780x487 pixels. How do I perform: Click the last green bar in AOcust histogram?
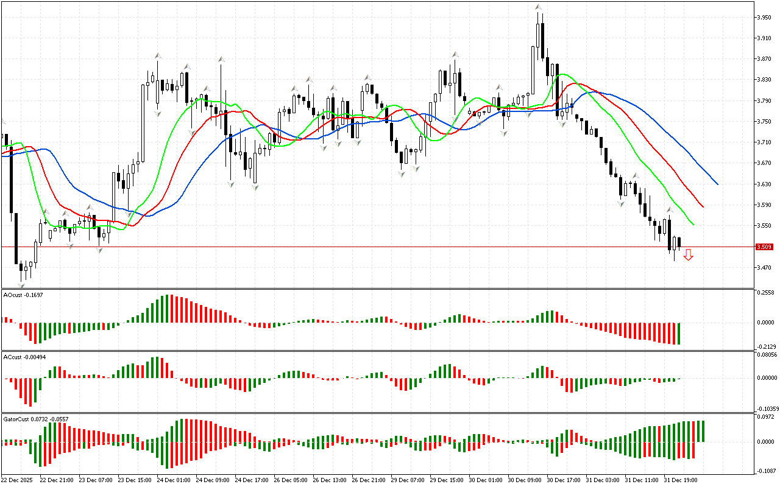tap(678, 334)
